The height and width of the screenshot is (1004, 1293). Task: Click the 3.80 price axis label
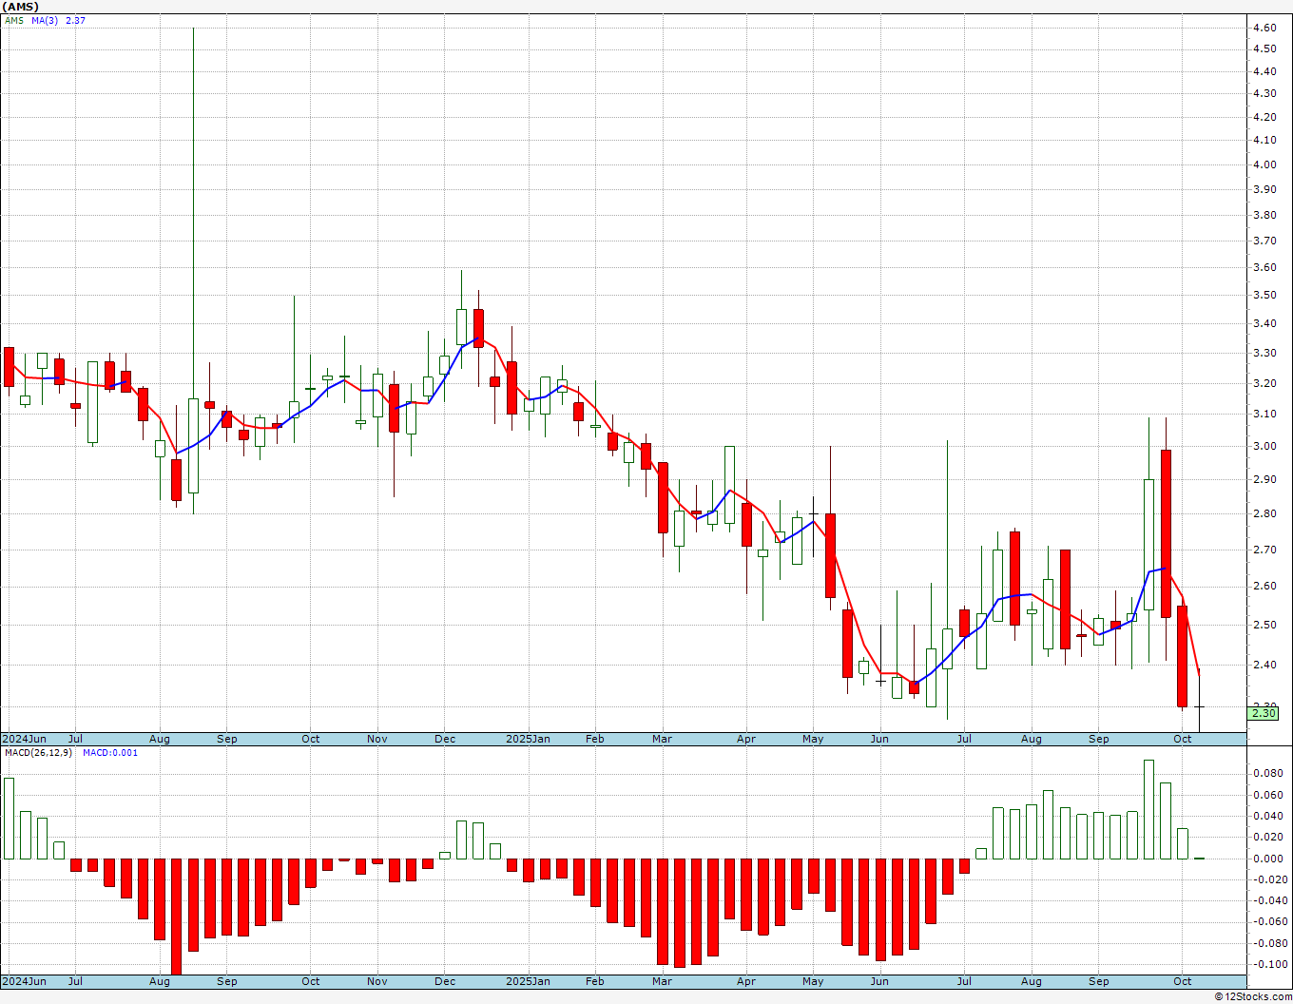click(x=1264, y=216)
